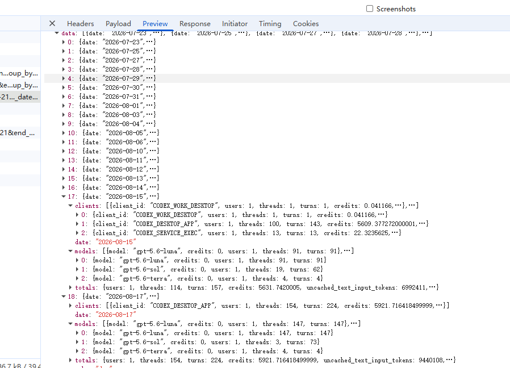Expand CODEX_DESKTOP_APP client with 100 threads

click(x=77, y=224)
